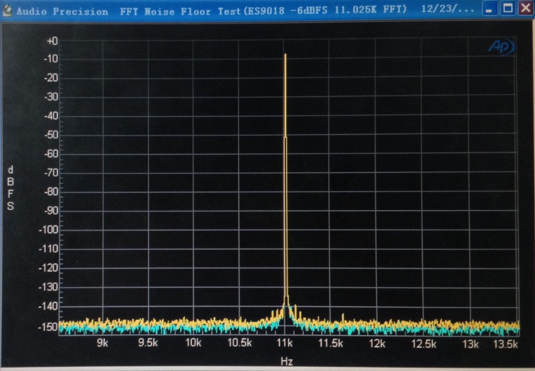Image resolution: width=535 pixels, height=371 pixels.
Task: Click the top of the 11.025k peak
Action: [x=285, y=55]
